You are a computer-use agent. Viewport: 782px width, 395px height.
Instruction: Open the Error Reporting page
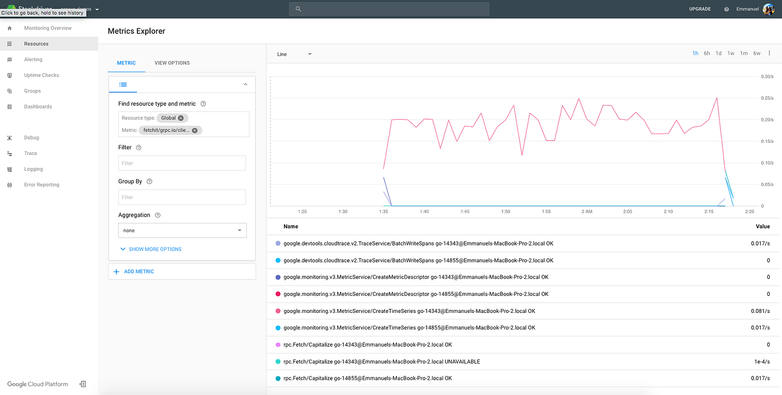point(42,185)
